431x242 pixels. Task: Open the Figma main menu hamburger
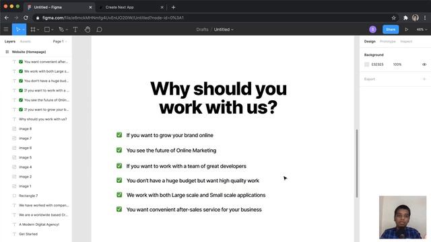pyautogui.click(x=6, y=30)
